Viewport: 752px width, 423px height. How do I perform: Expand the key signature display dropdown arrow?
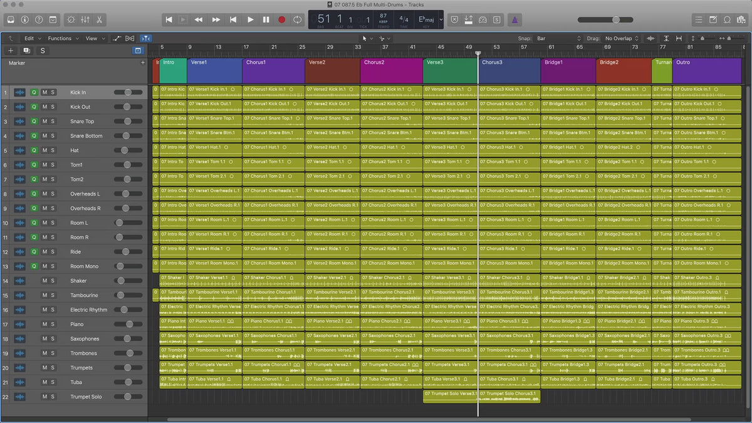pos(441,20)
